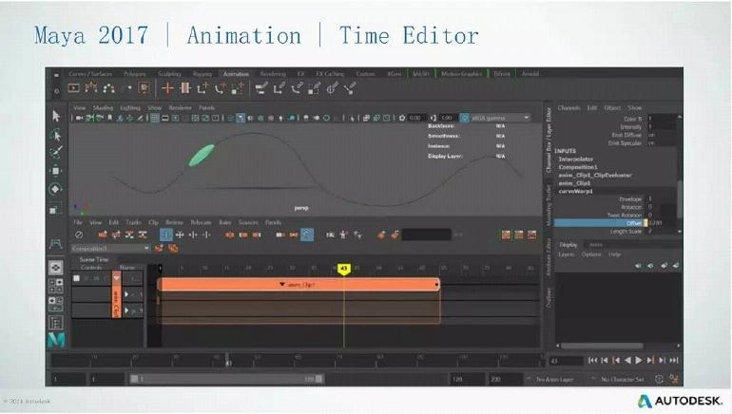Play animation backwards
The width and height of the screenshot is (732, 414).
[627, 361]
